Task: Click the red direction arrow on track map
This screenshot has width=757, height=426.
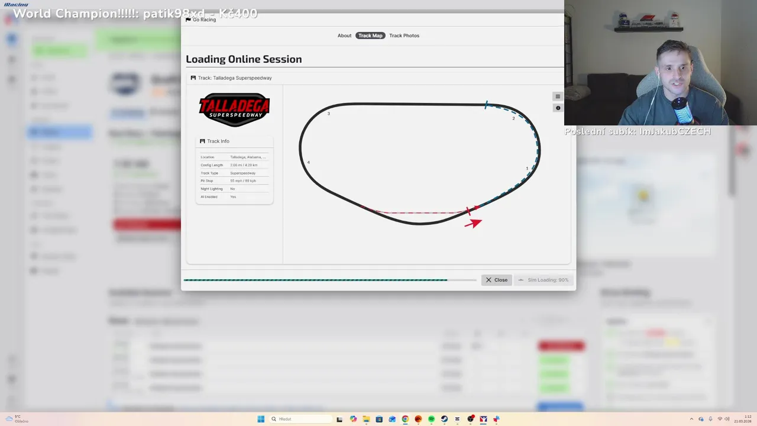Action: (x=473, y=222)
